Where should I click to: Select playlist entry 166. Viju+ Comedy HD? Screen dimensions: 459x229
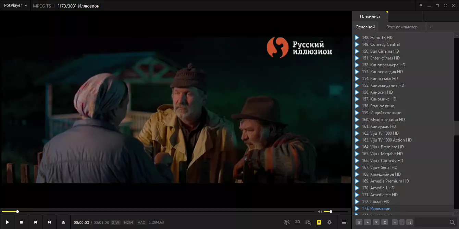403,161
